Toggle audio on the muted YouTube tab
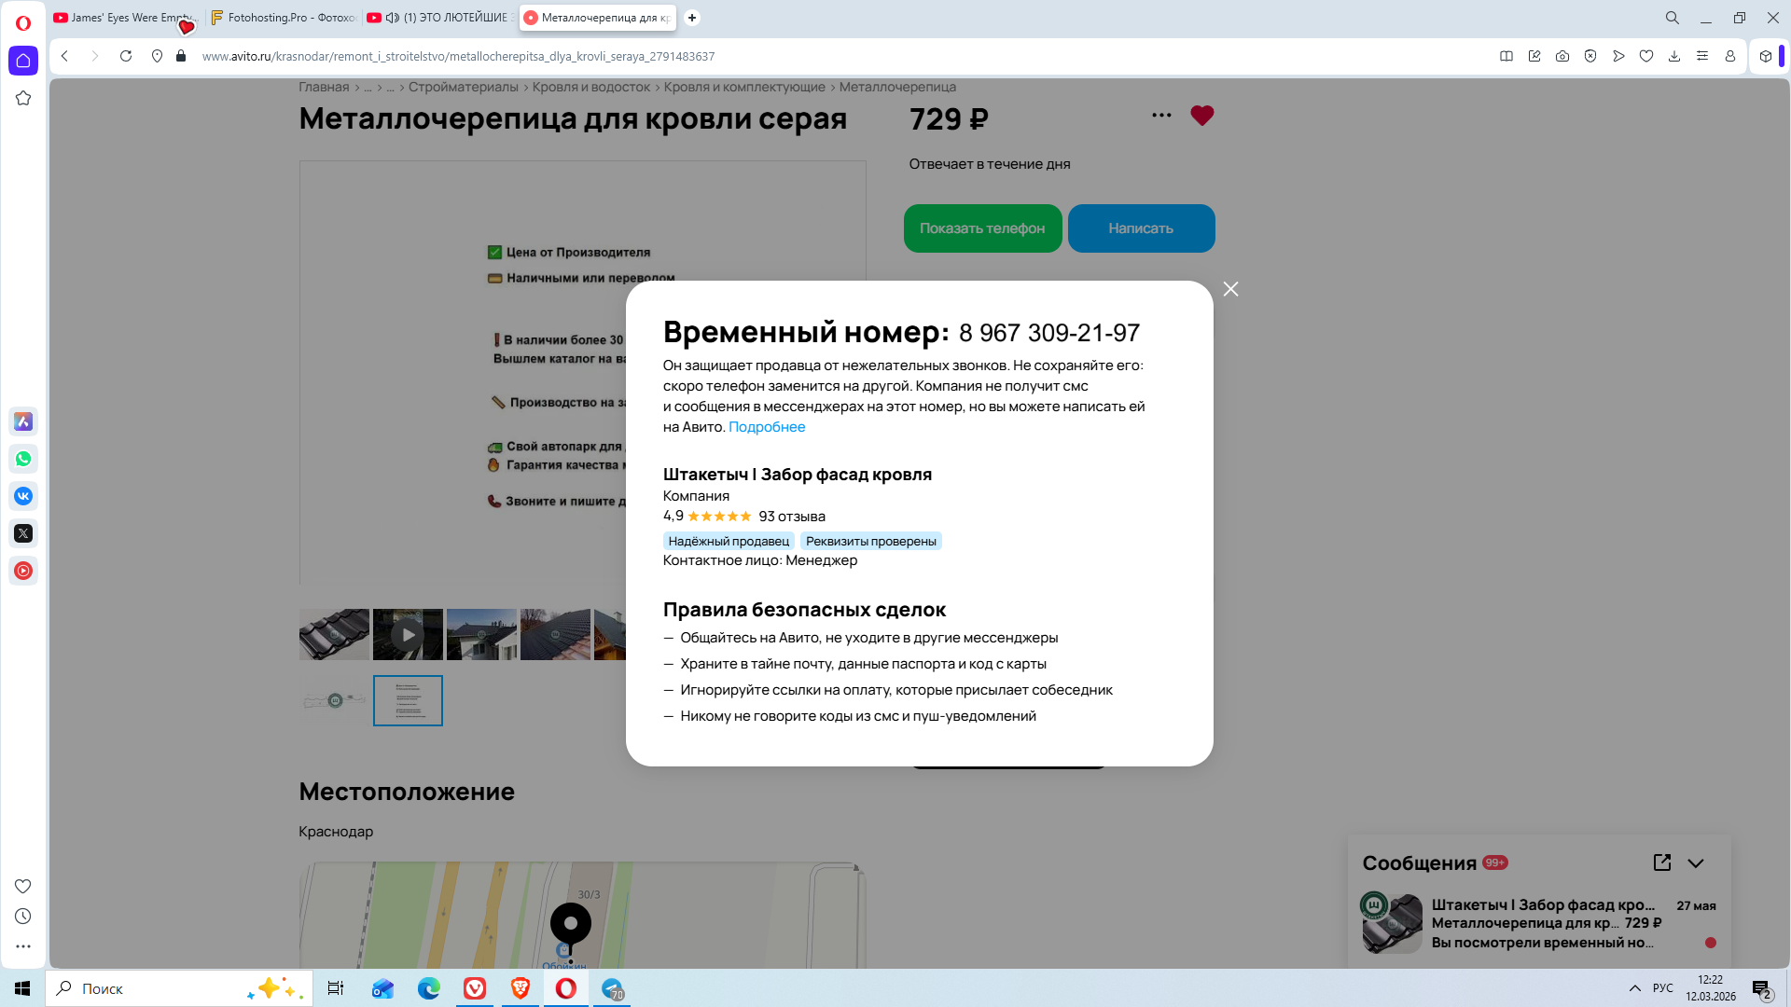1791x1007 pixels. 393,18
